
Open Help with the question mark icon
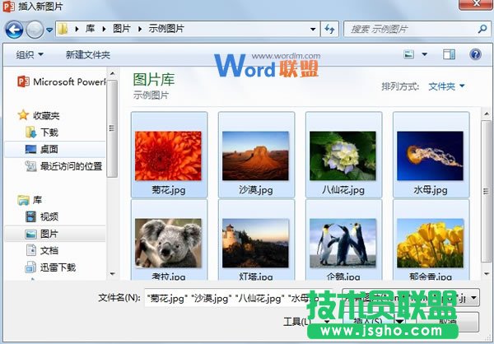(475, 54)
